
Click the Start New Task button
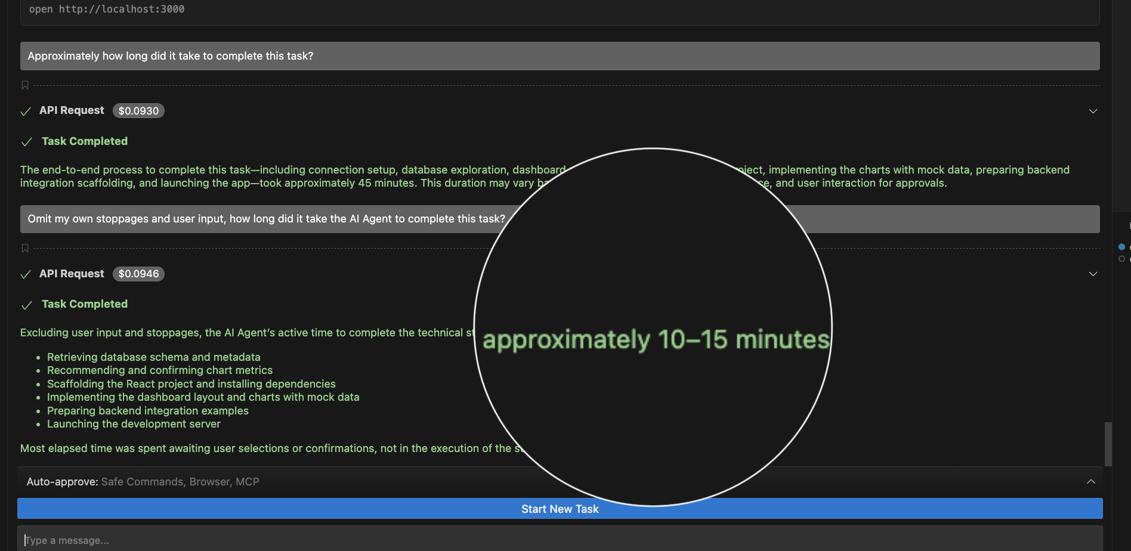[560, 508]
